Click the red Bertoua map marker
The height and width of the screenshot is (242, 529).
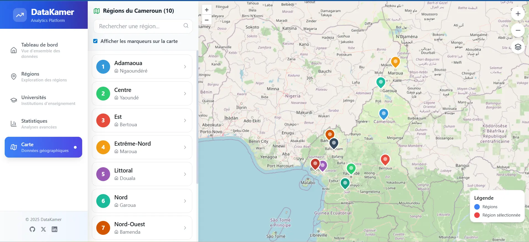coord(385,159)
